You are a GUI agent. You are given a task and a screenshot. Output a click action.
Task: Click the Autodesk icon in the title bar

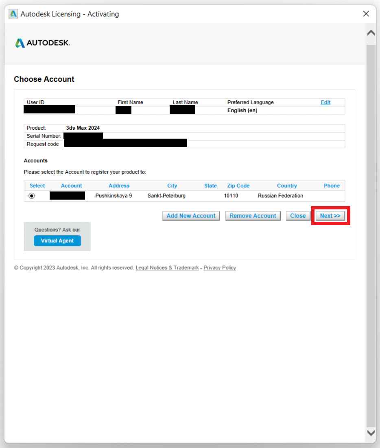coord(14,14)
